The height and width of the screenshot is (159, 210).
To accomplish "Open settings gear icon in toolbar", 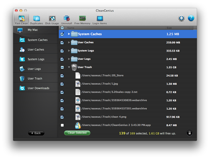I will (181, 18).
